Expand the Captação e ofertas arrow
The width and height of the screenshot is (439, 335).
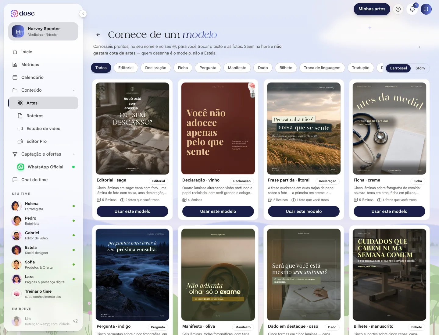pos(74,154)
